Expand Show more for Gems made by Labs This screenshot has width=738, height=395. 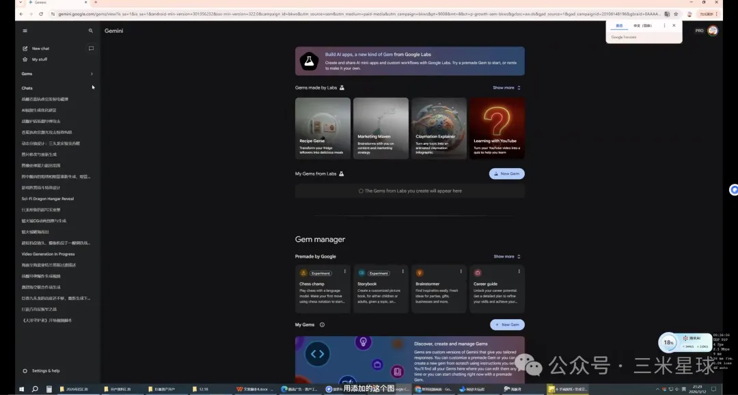[x=507, y=87]
